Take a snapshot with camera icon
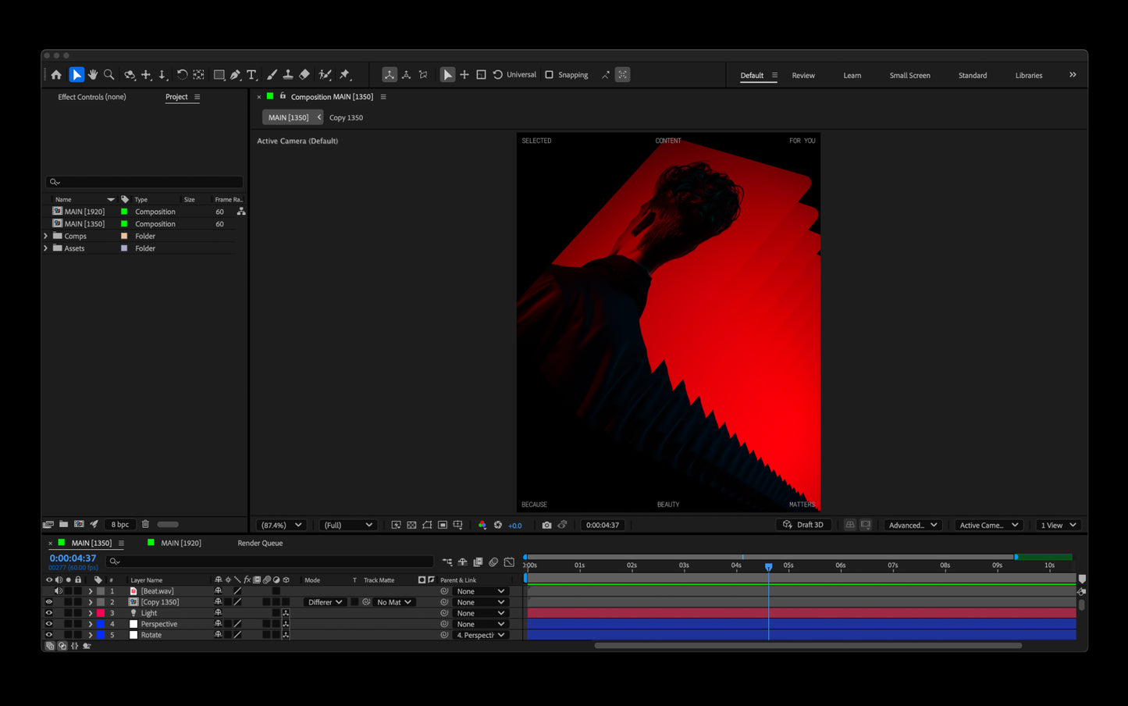This screenshot has width=1128, height=706. pyautogui.click(x=546, y=525)
